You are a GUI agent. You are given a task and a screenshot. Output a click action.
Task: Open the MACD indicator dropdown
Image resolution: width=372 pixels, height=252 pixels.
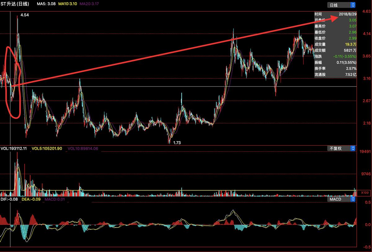coord(342,199)
